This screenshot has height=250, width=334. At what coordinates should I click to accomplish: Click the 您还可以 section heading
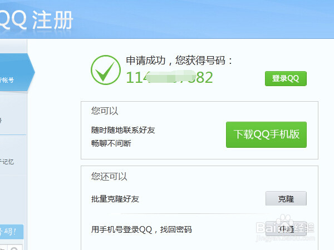(109, 177)
